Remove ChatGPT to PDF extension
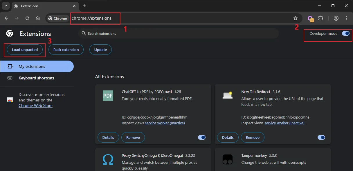 pyautogui.click(x=133, y=137)
